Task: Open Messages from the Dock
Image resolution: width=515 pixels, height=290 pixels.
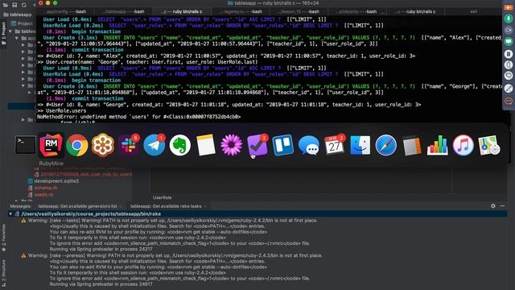Action: click(309, 145)
